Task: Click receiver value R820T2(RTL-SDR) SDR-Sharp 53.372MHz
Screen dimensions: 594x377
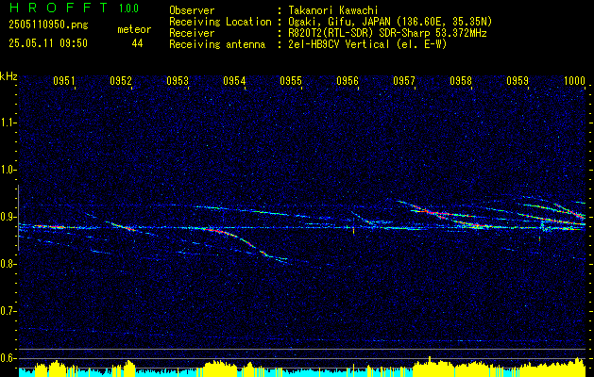Action: pyautogui.click(x=387, y=33)
